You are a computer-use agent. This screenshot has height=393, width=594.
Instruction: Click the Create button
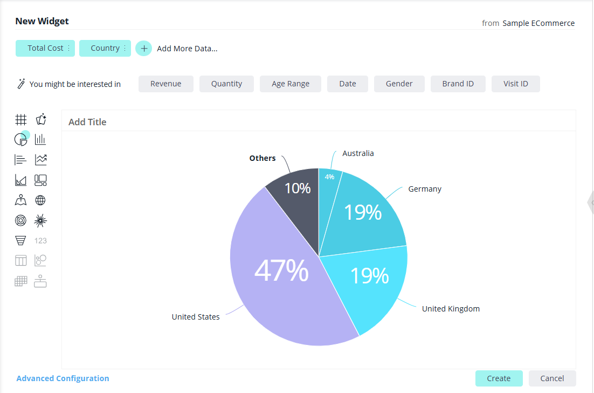pos(499,378)
